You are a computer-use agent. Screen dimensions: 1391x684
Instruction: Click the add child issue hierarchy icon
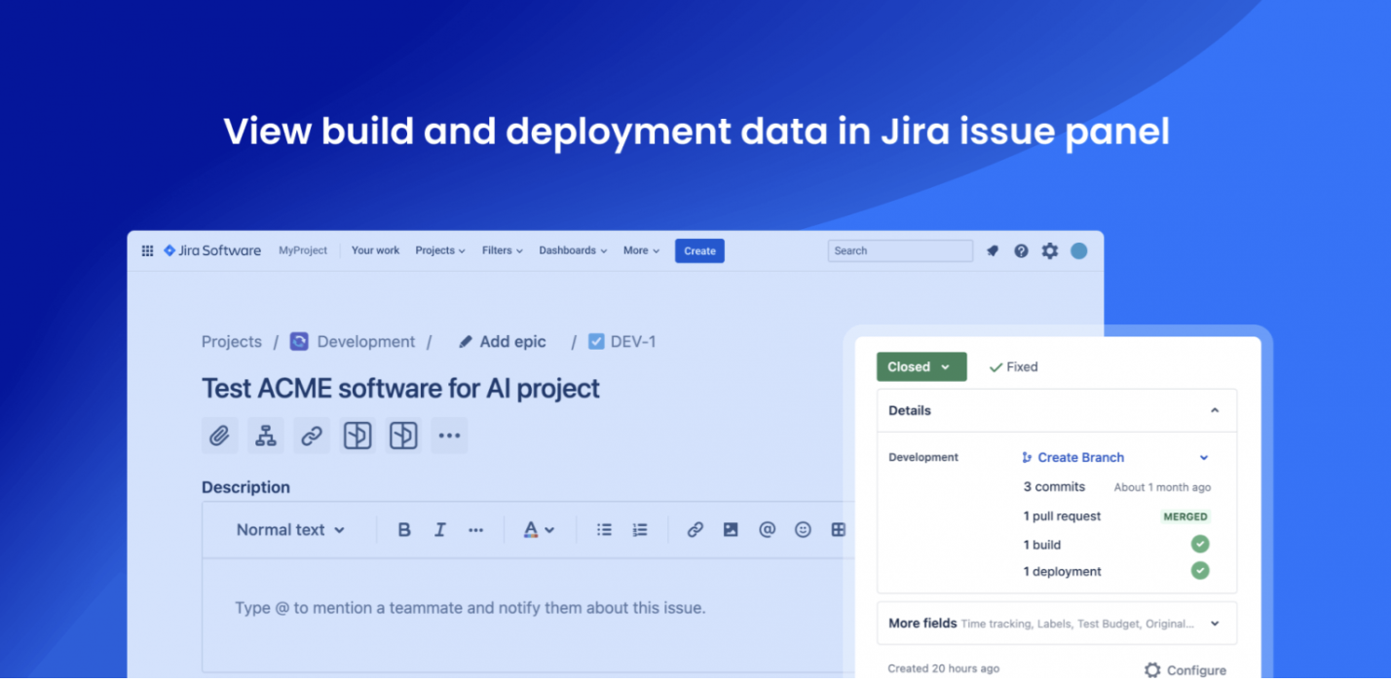(266, 436)
